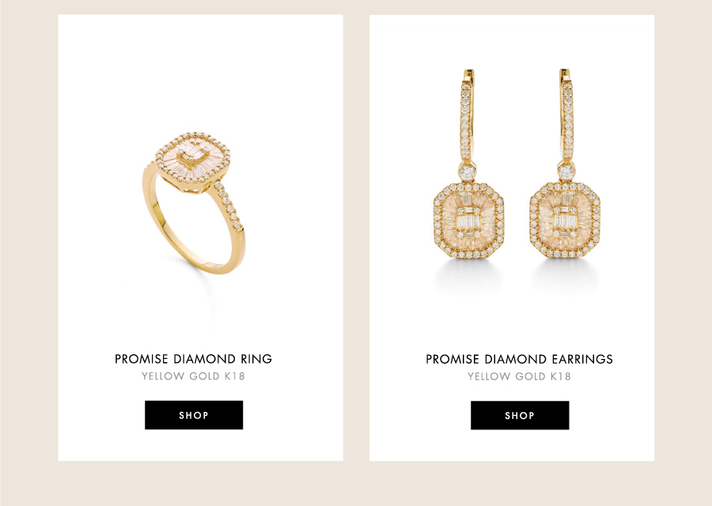Image resolution: width=712 pixels, height=506 pixels.
Task: Click the reflection beneath the left earring
Action: (468, 276)
